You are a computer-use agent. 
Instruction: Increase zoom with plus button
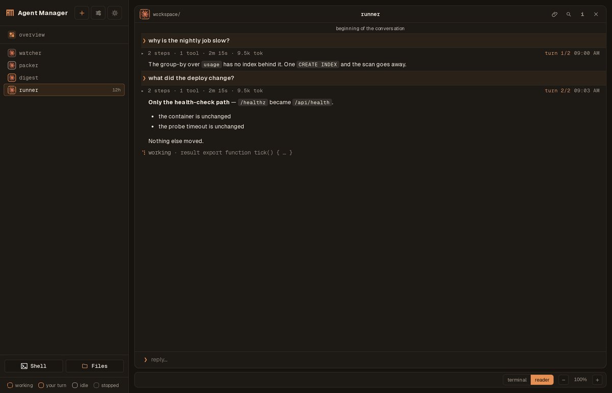coord(597,380)
